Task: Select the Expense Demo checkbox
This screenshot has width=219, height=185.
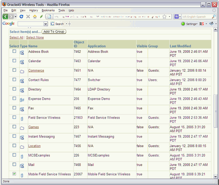Action: coord(14,99)
